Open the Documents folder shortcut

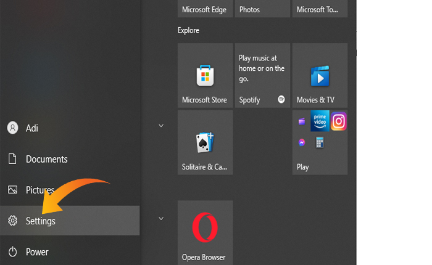point(46,159)
